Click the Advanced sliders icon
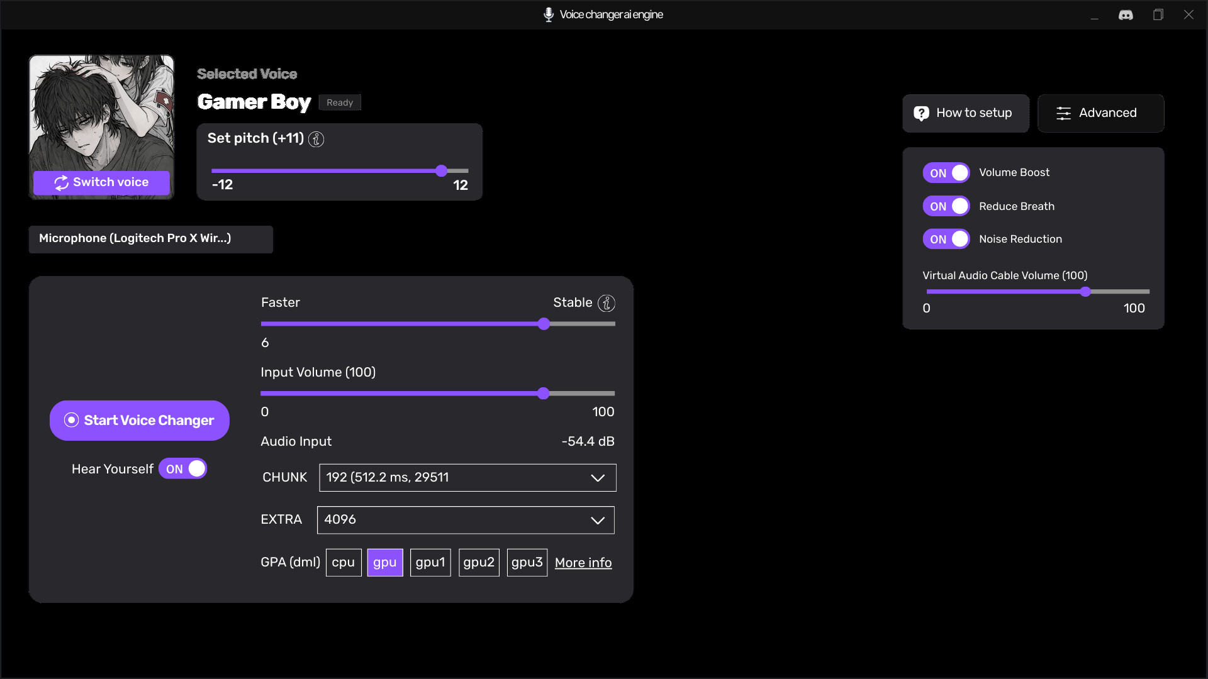Screen dimensions: 1208x679 [x=1063, y=113]
